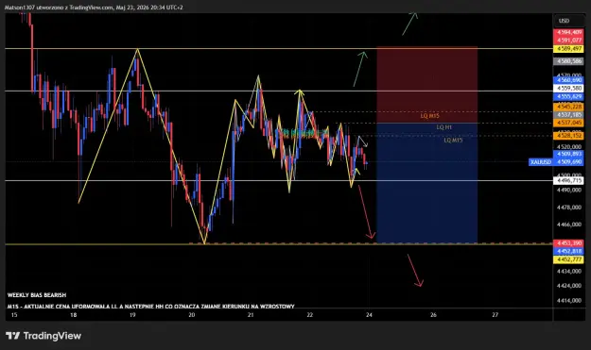This screenshot has width=591, height=350.
Task: Select the red stop-loss zone of the short position
Action: pos(427,85)
